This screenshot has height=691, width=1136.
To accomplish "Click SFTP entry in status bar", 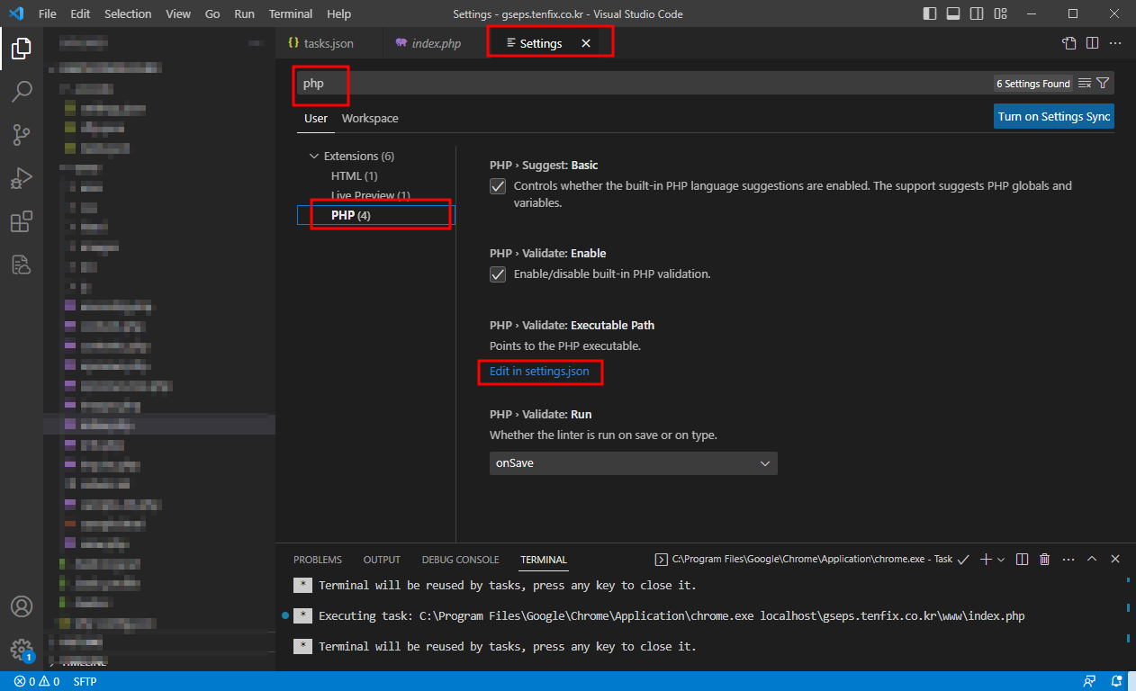I will (85, 681).
